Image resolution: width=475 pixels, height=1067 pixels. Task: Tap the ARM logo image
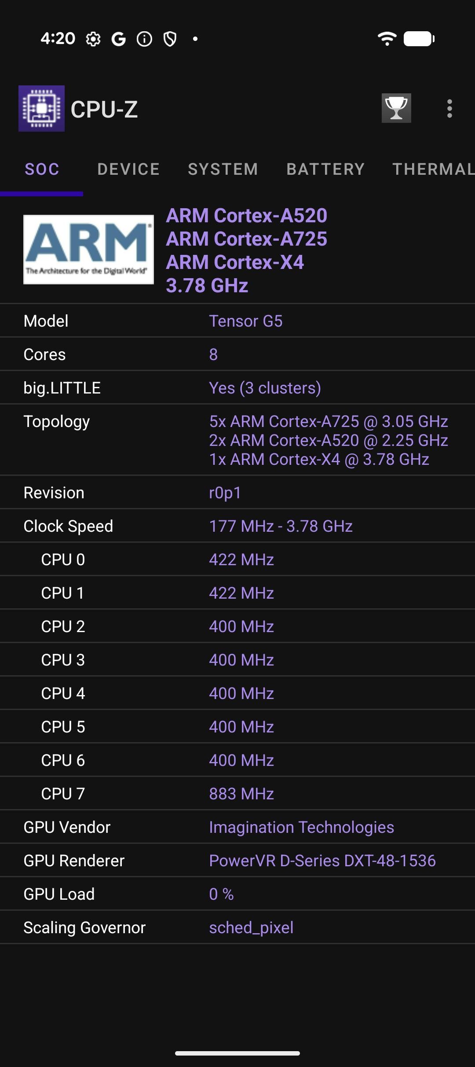point(88,250)
